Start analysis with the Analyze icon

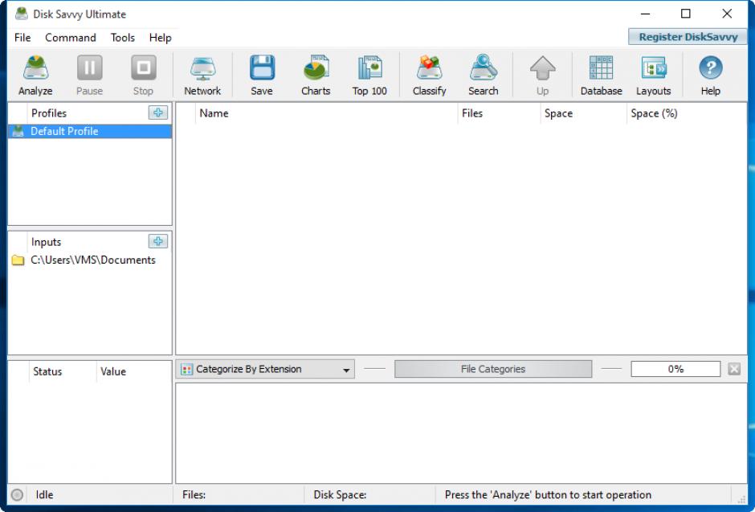click(35, 68)
